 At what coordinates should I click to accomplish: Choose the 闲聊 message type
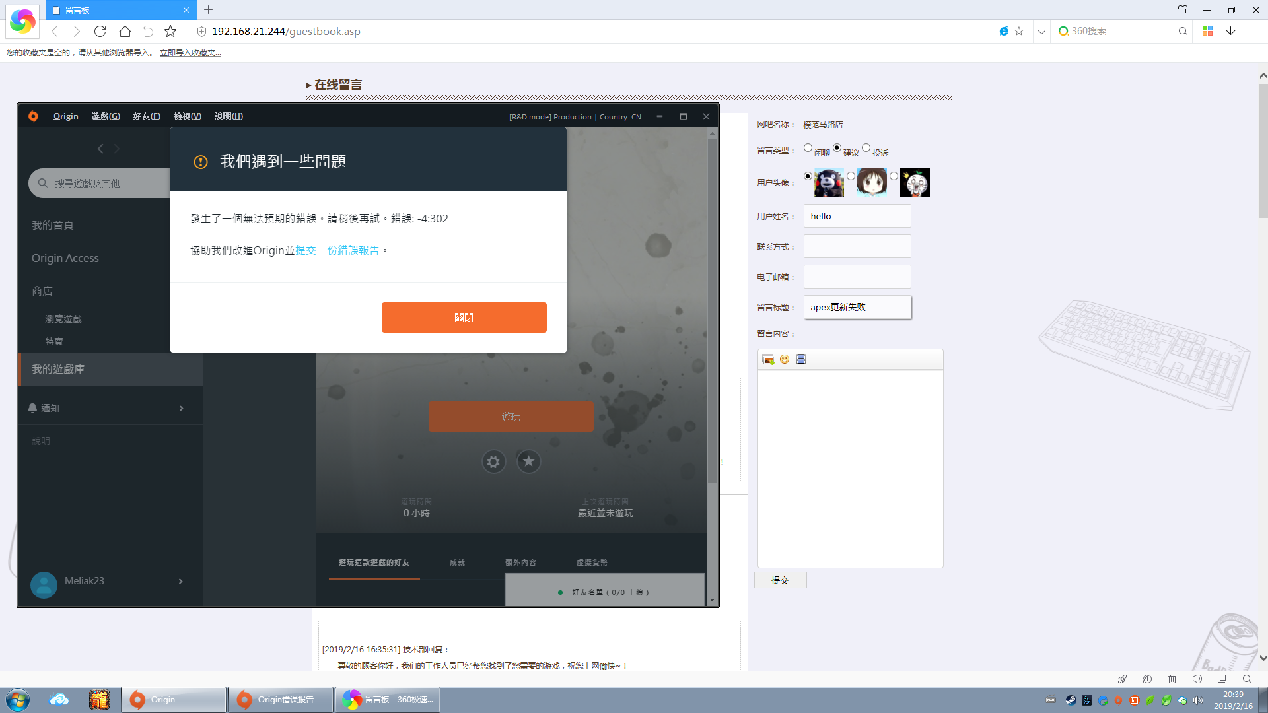click(x=807, y=148)
